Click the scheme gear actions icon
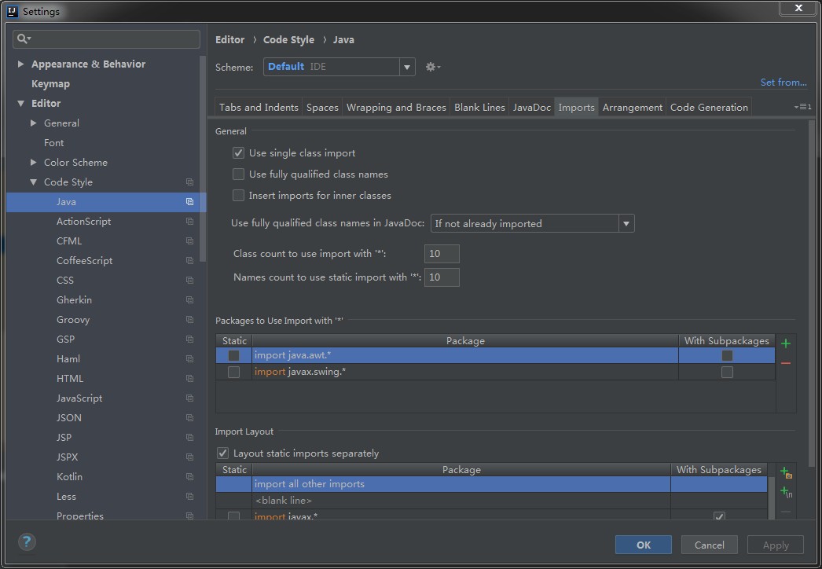 (432, 67)
